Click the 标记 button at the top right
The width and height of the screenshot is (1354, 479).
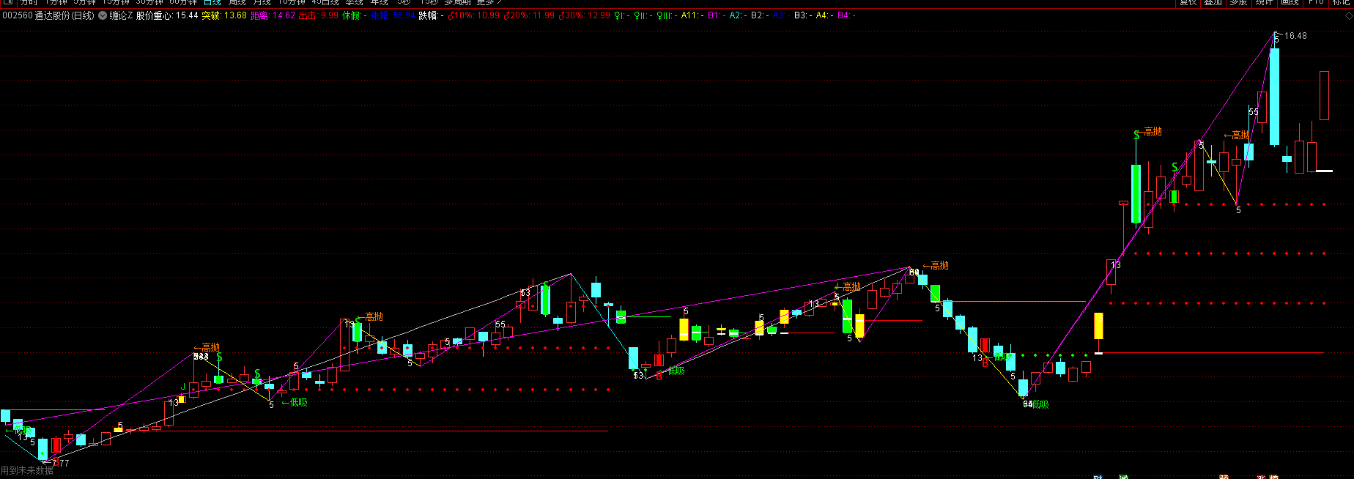pyautogui.click(x=1342, y=2)
